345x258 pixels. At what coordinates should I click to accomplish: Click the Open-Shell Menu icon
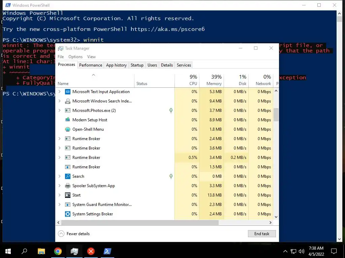pos(67,129)
